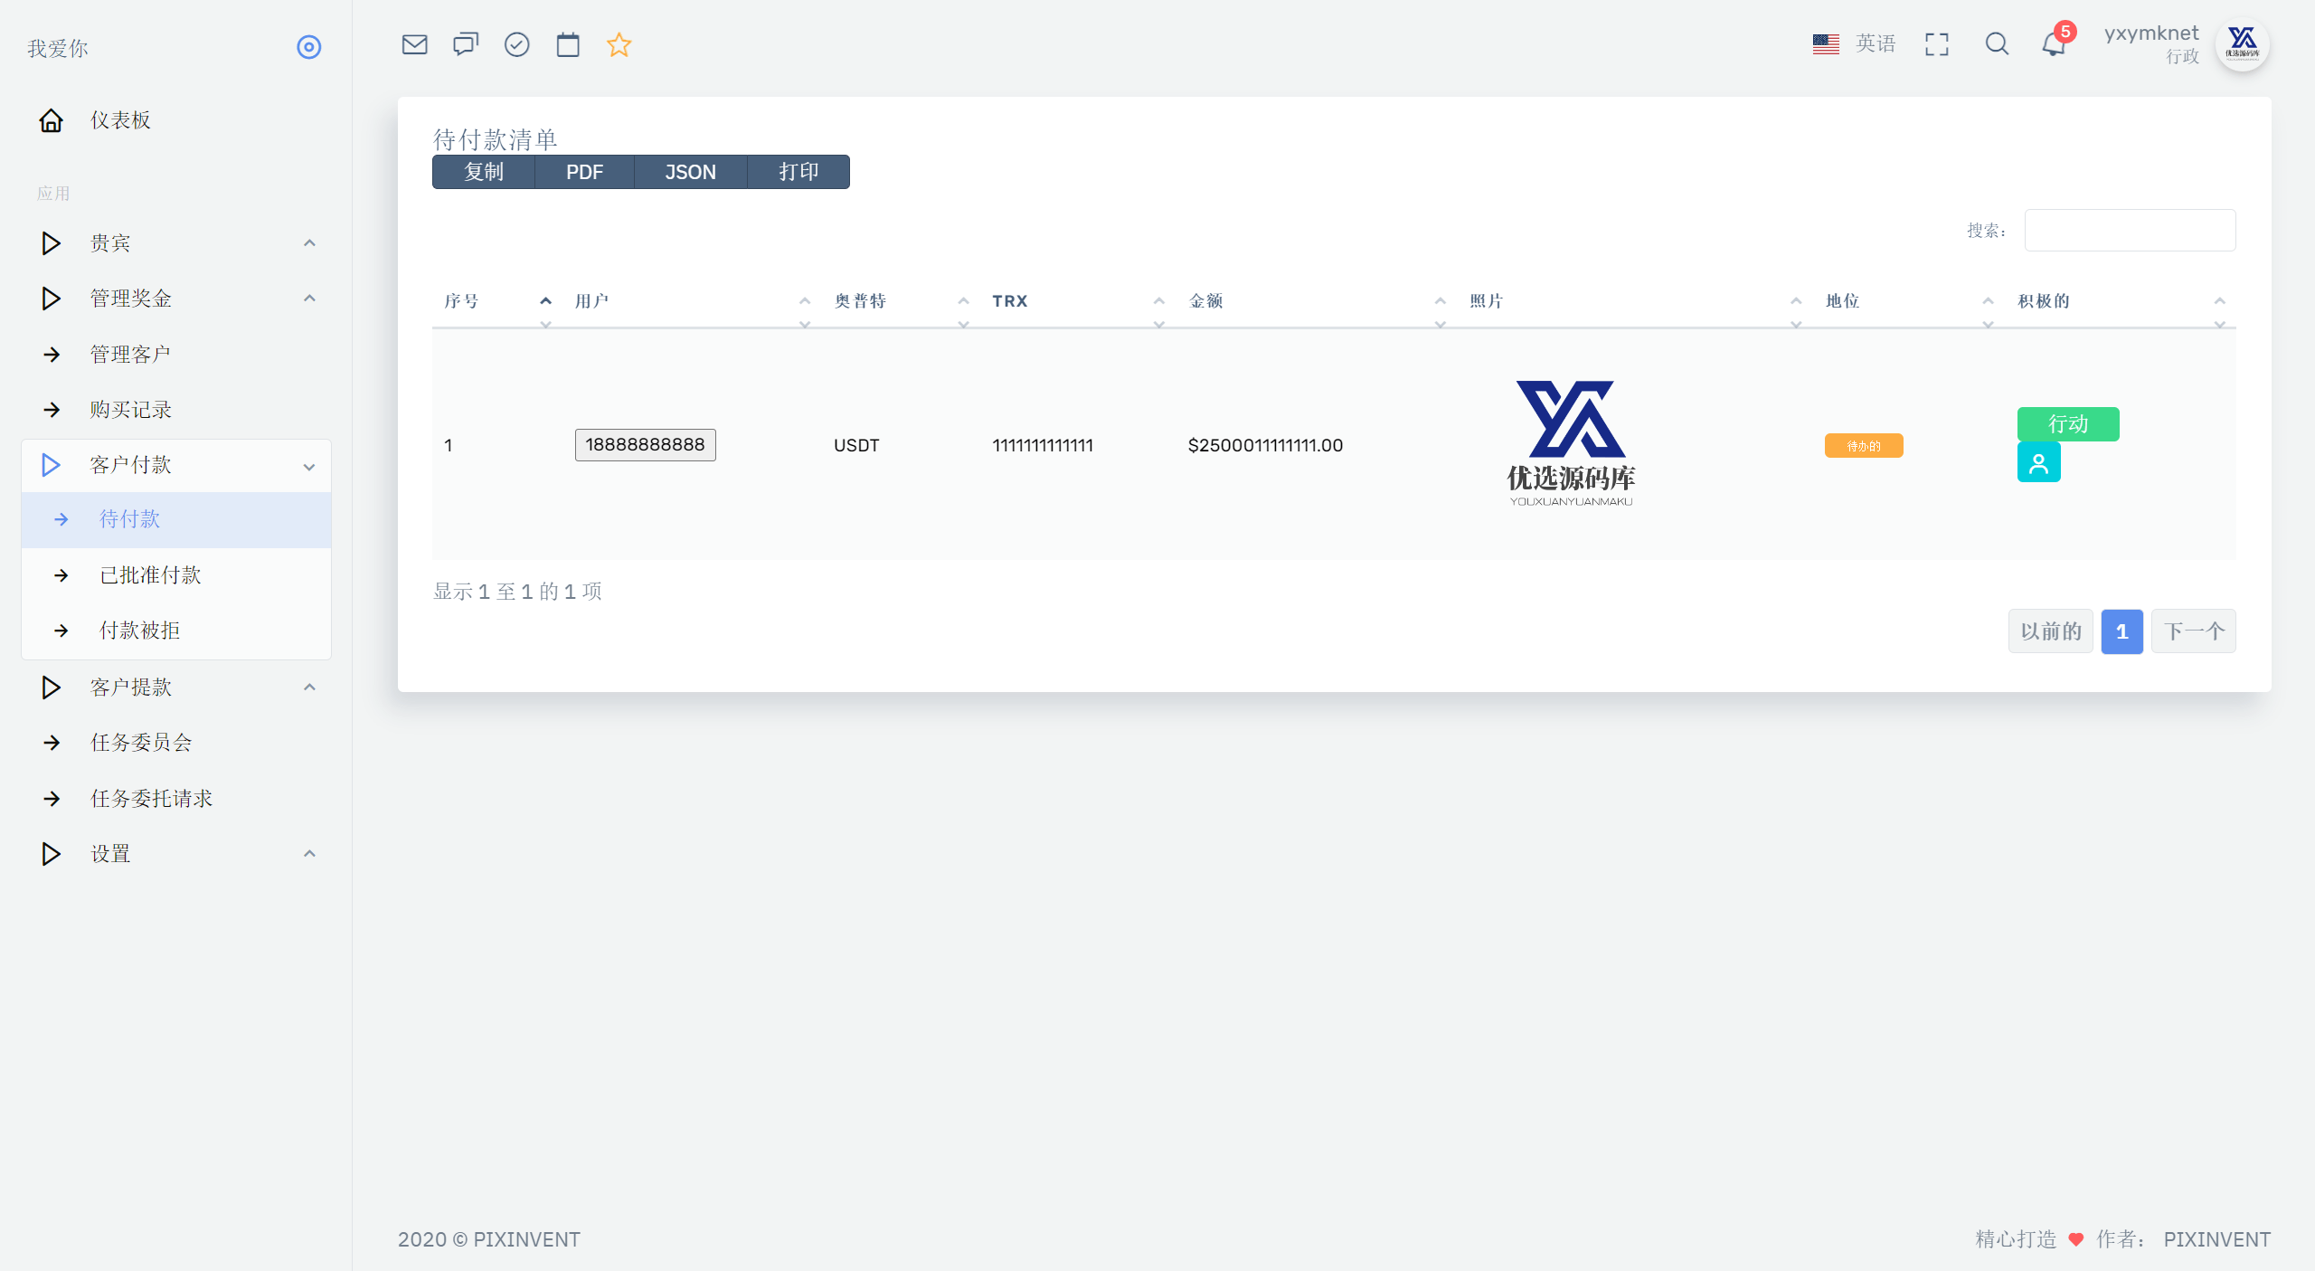Select the 已批准付款 menu item
2315x1271 pixels.
(176, 575)
